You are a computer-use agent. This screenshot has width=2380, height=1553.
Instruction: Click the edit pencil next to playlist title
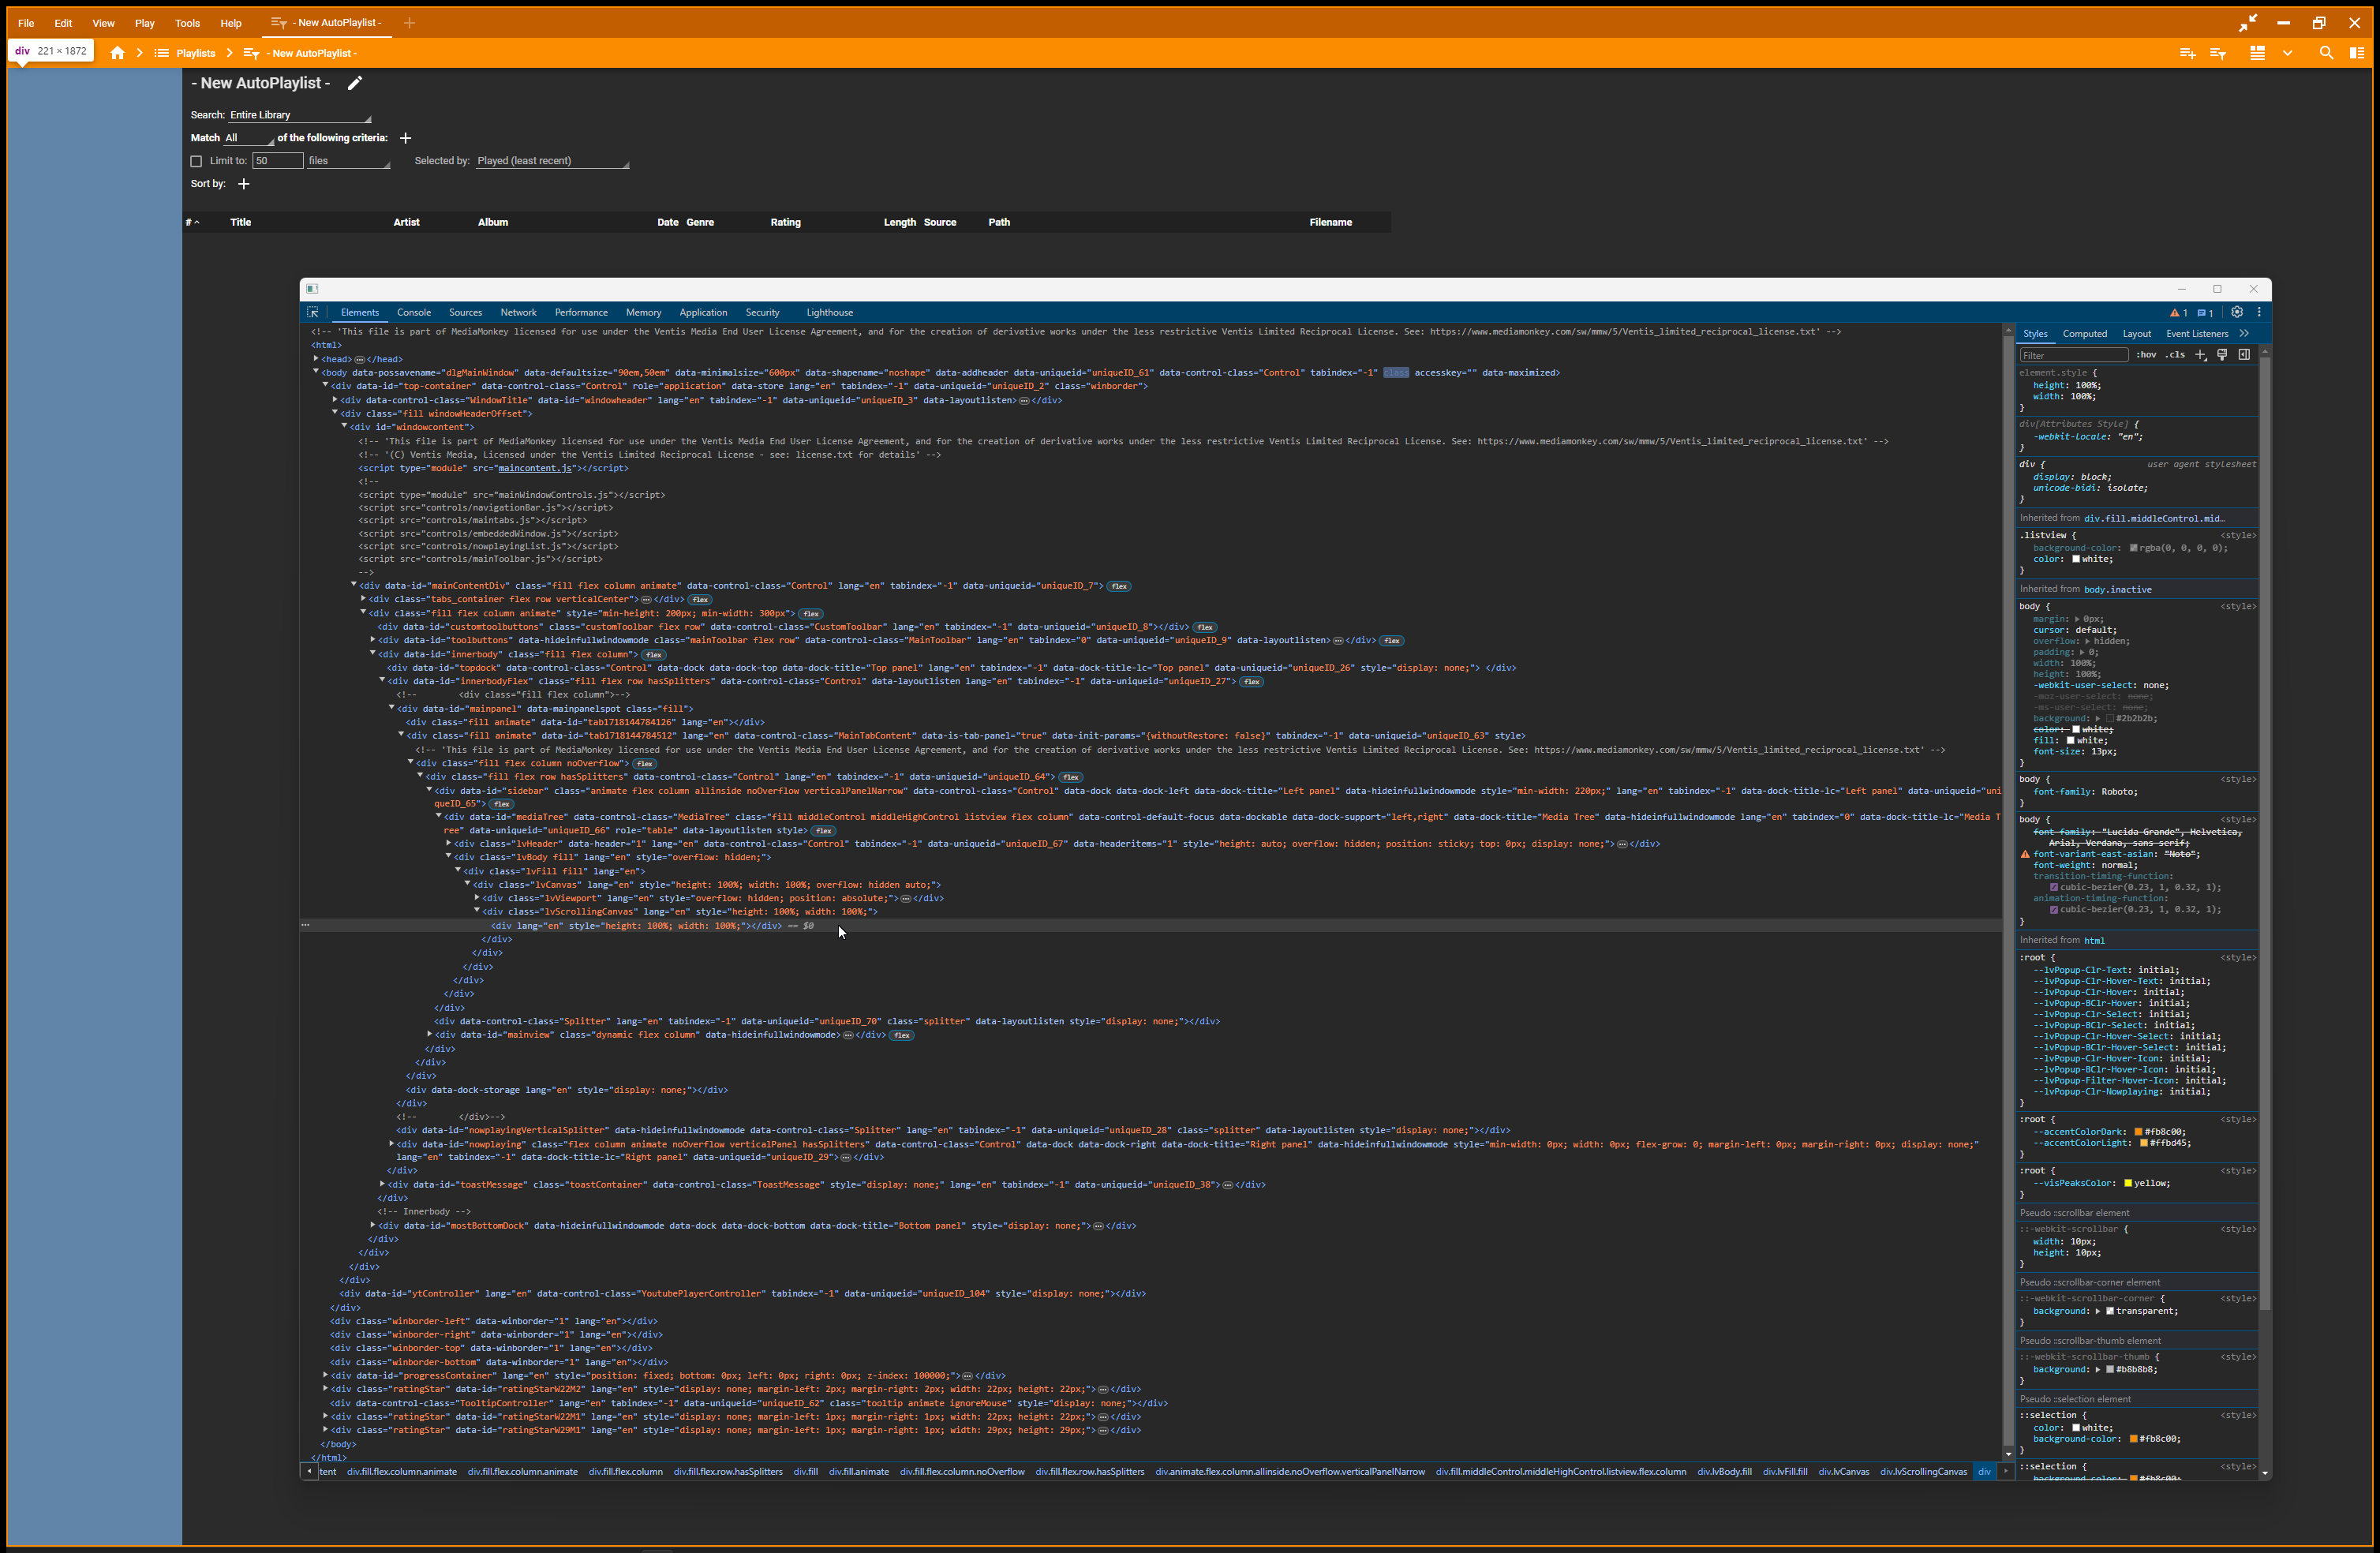(354, 83)
